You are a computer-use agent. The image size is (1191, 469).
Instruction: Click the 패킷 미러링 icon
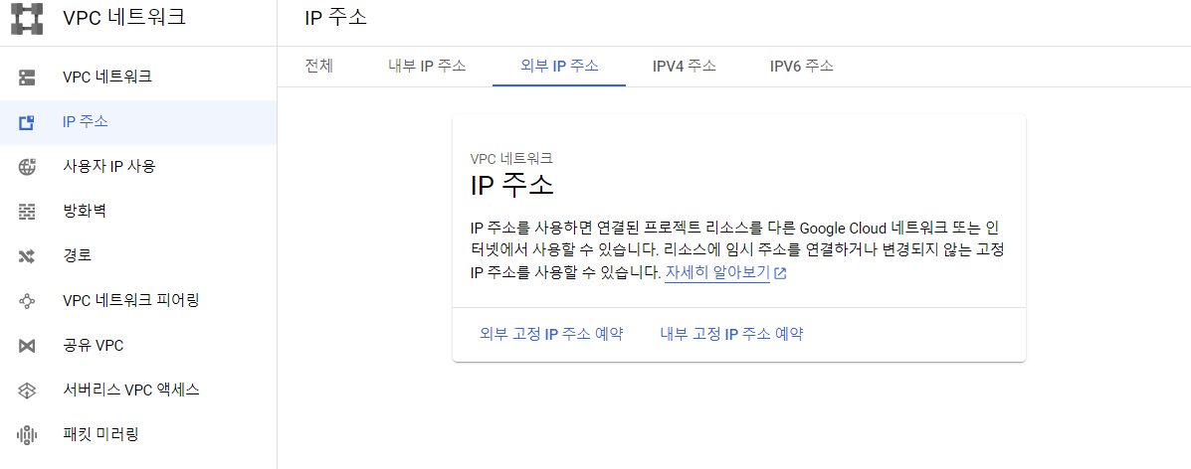(x=27, y=435)
